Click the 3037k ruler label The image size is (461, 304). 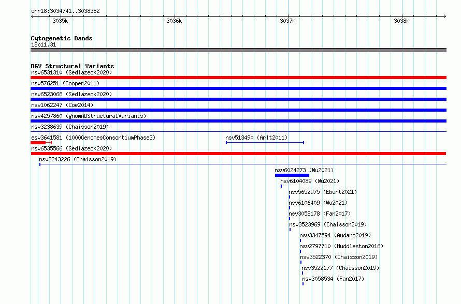point(287,21)
